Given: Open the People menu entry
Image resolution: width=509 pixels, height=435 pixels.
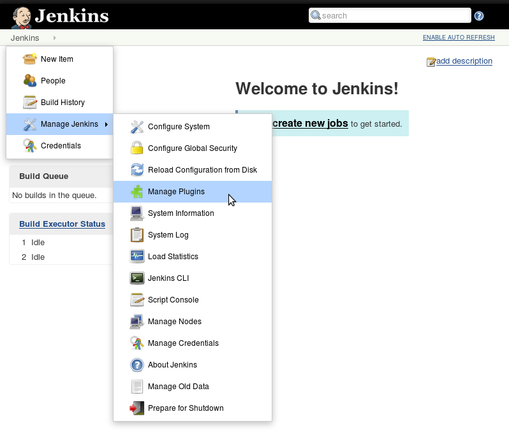Looking at the screenshot, I should click(60, 81).
